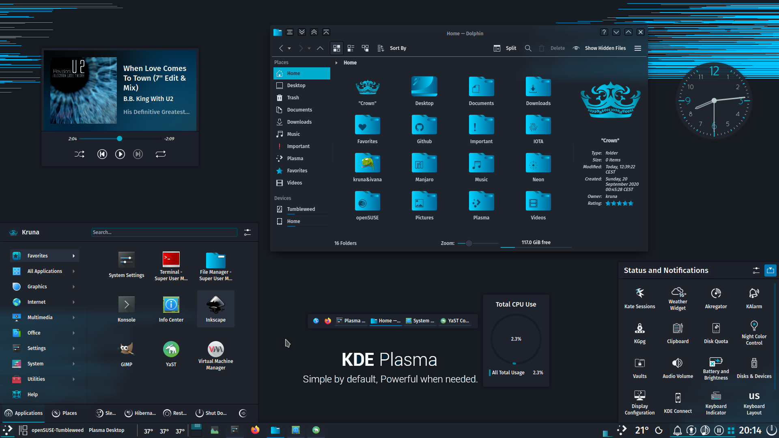Expand the Graphics category
This screenshot has height=438, width=779.
pyautogui.click(x=45, y=287)
